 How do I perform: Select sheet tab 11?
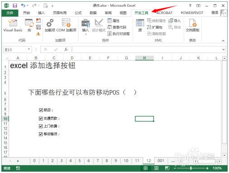tap(137, 161)
